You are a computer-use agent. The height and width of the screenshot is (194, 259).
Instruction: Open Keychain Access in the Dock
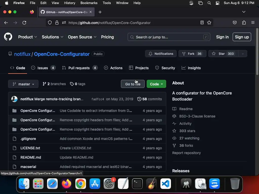tap(186, 184)
